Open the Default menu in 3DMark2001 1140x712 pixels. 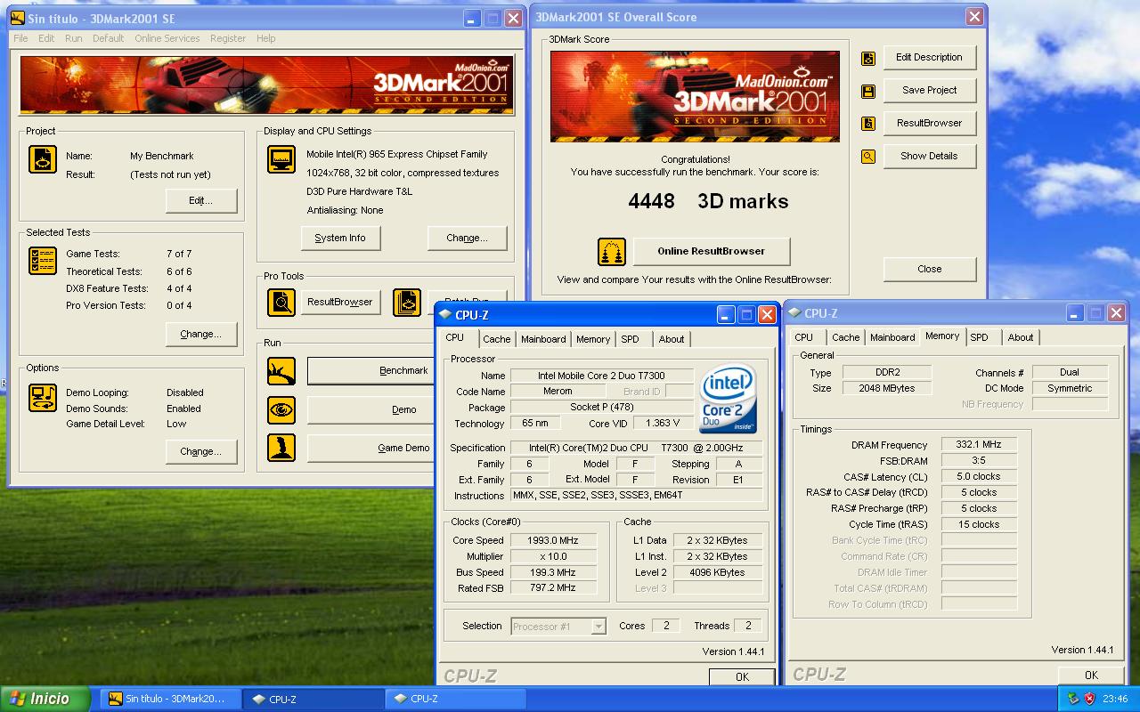[109, 38]
